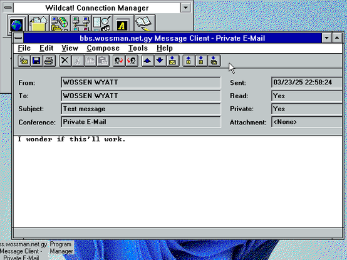Screen dimensions: 347x260
Task: Click the up-arrow-over-yellow-box icon
Action: tap(189, 61)
